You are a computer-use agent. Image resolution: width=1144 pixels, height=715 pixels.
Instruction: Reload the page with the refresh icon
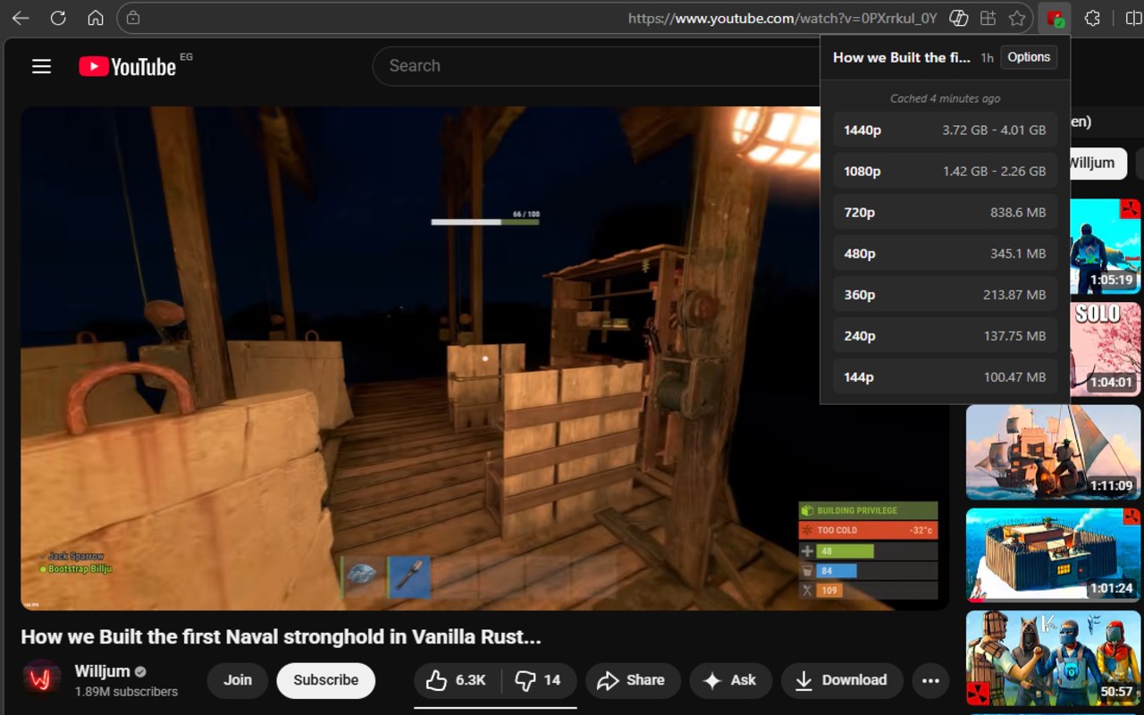[58, 18]
